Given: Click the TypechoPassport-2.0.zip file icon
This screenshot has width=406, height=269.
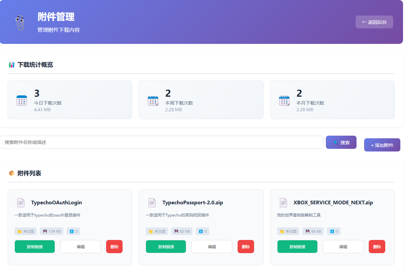Looking at the screenshot, I should click(x=152, y=203).
